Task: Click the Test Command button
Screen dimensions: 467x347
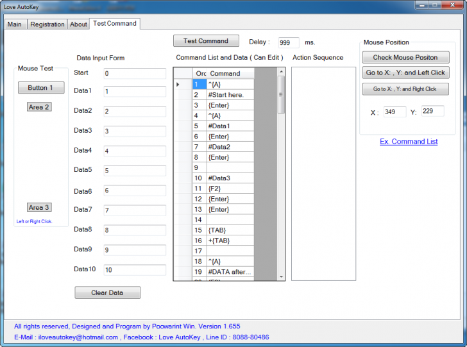Action: click(x=206, y=41)
